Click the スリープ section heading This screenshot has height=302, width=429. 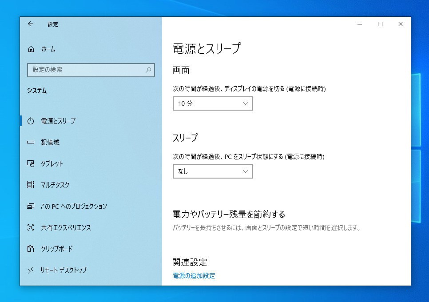185,138
